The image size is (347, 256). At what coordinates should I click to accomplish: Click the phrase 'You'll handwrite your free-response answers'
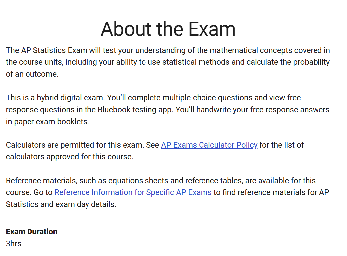[x=252, y=110]
